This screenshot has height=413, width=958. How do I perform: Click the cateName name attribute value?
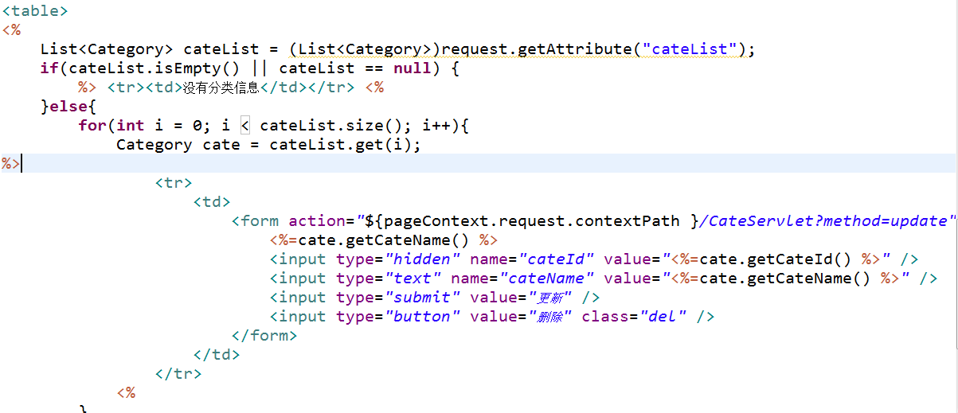click(x=547, y=279)
